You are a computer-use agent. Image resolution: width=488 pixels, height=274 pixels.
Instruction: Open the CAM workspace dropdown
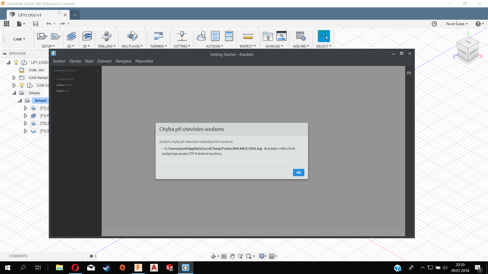[19, 39]
